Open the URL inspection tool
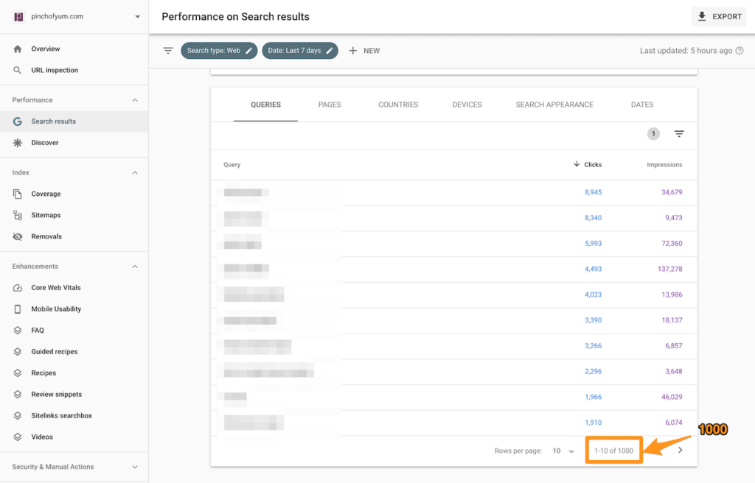Screen dimensions: 755x483 (55, 70)
